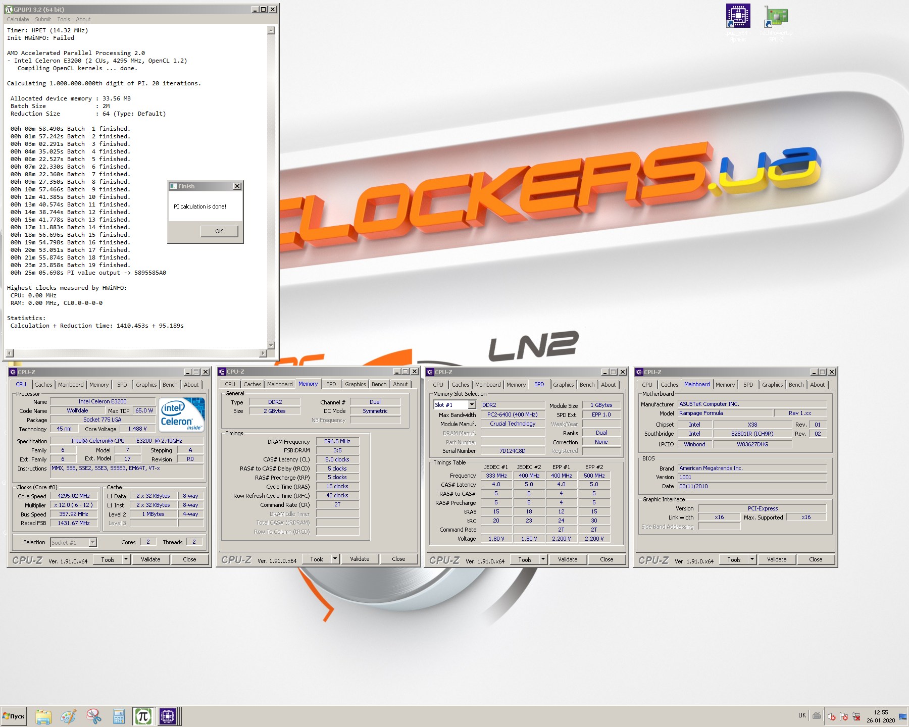Open the About menu in GPUPI
This screenshot has height=727, width=909.
tap(83, 19)
